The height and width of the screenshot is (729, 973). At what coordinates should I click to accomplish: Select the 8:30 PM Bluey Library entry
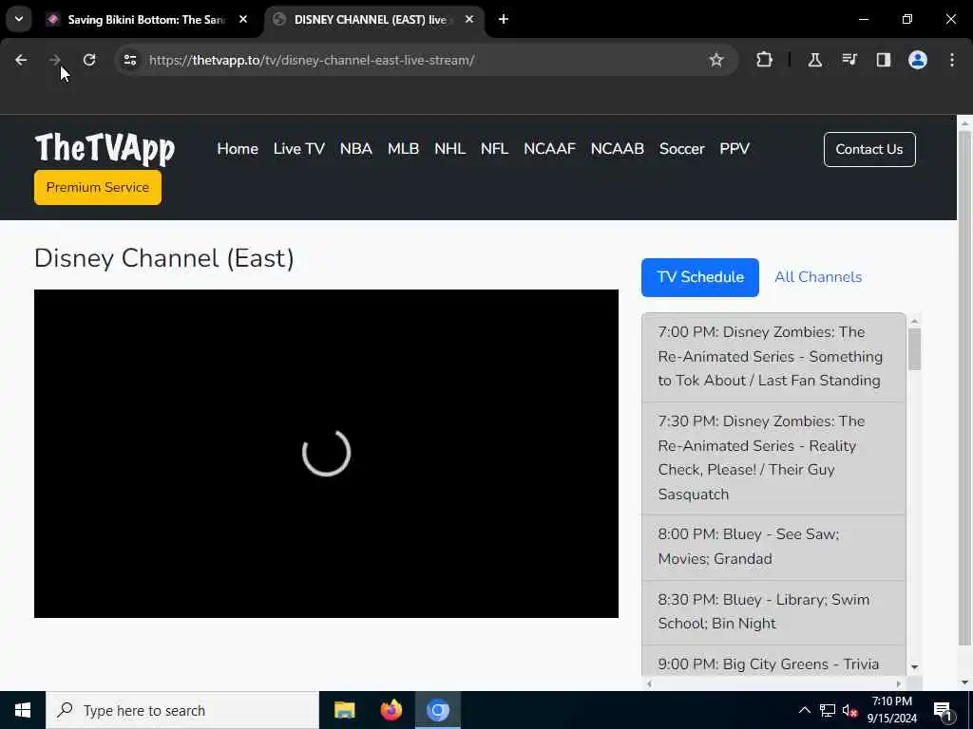pyautogui.click(x=773, y=612)
